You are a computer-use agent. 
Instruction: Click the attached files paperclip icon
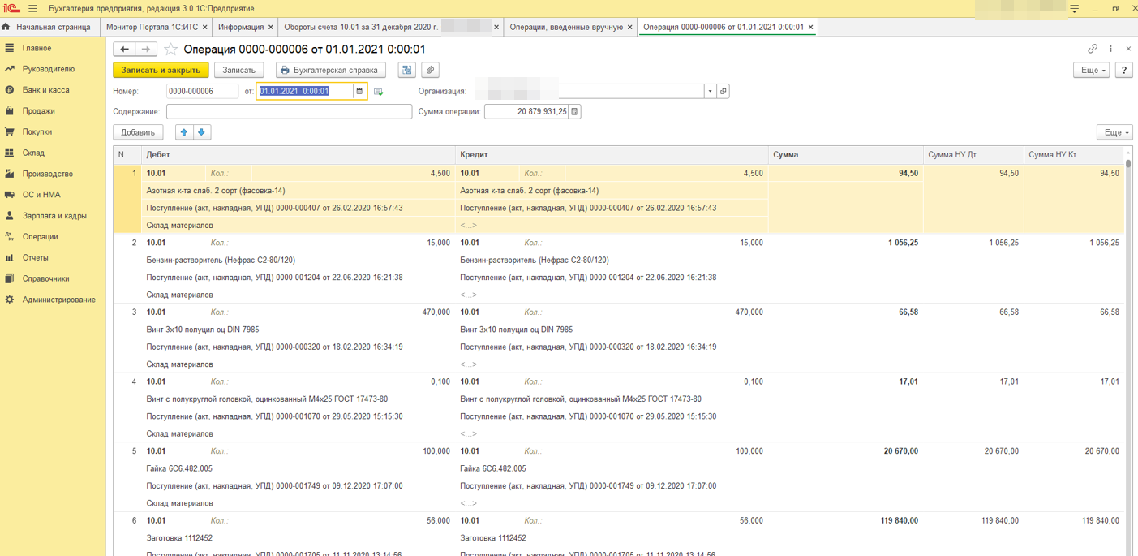pos(431,71)
